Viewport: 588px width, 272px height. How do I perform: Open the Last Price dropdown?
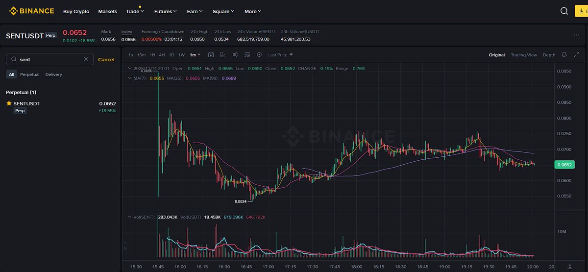click(280, 55)
